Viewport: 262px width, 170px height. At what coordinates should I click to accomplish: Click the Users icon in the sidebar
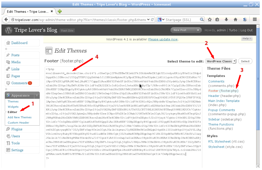tap(8, 136)
